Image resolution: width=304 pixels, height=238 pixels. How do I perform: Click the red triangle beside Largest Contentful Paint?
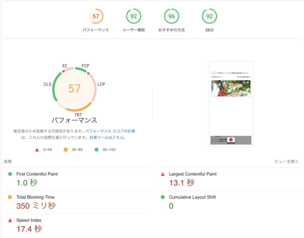click(x=163, y=174)
